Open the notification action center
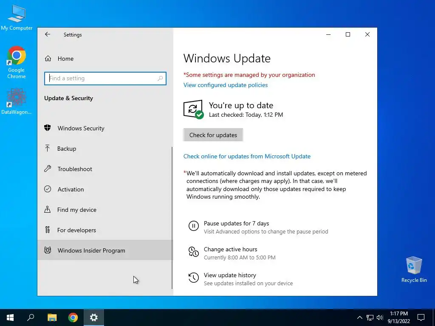 click(421, 318)
